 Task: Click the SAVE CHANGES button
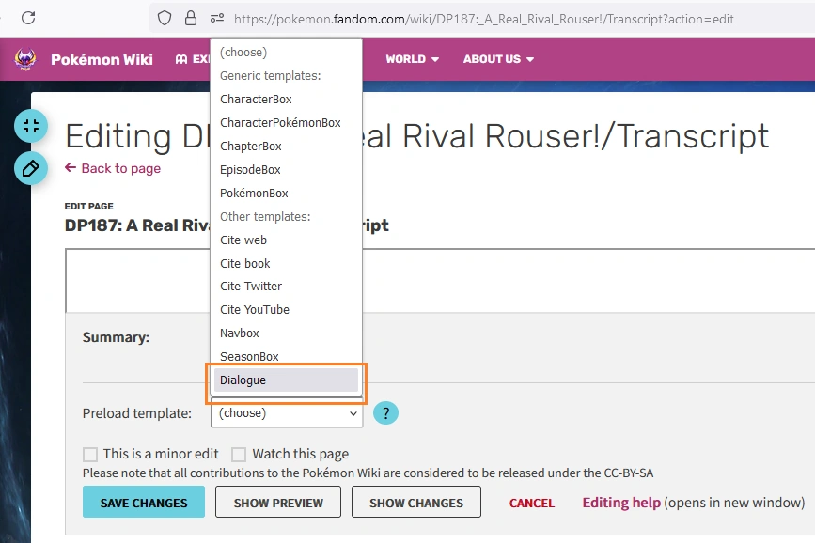coord(144,502)
